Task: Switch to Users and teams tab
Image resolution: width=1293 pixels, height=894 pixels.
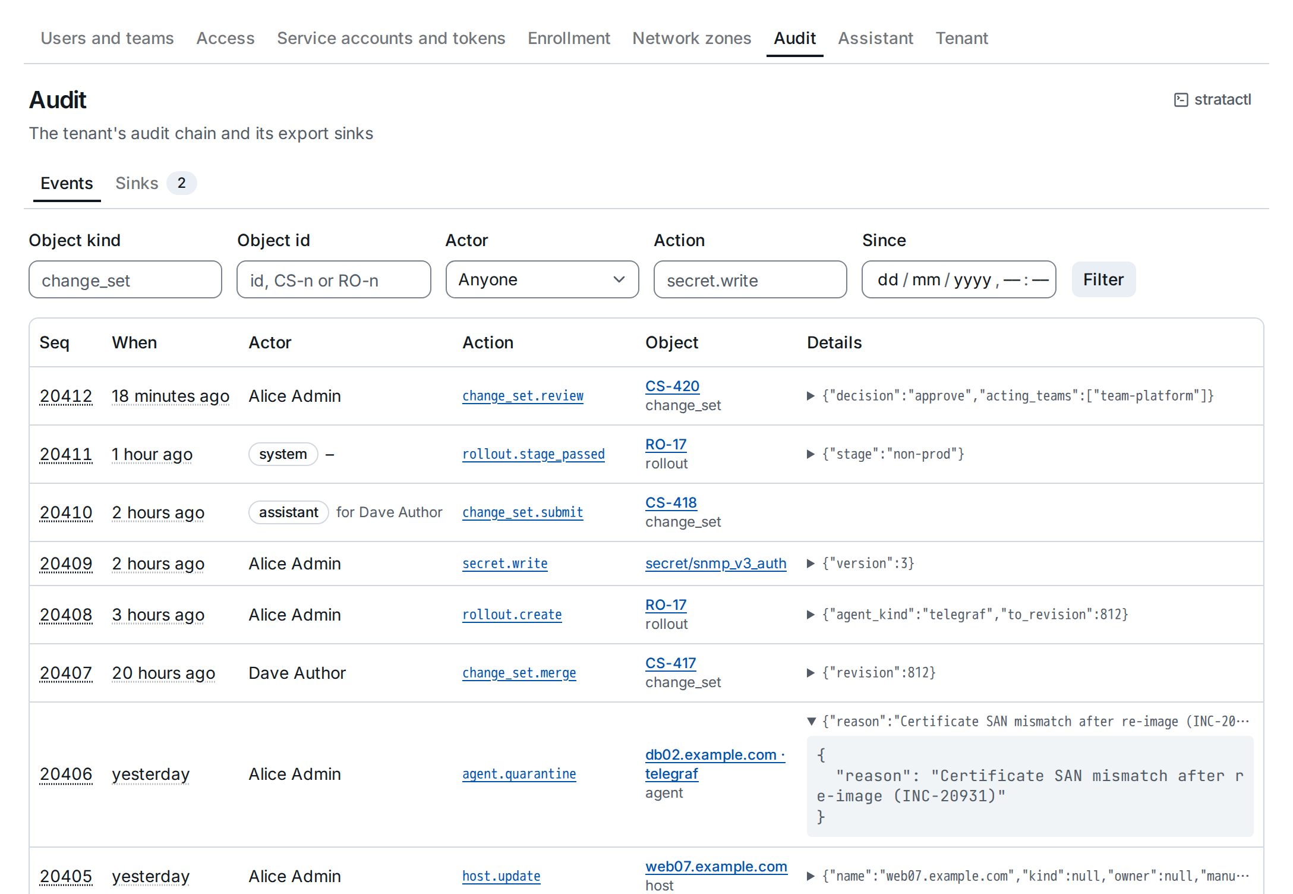Action: coord(107,38)
